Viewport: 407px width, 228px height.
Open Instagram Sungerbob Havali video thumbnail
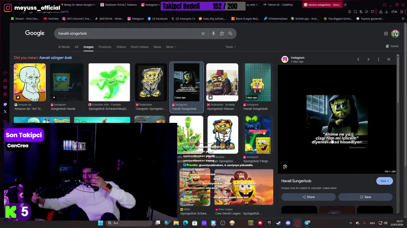click(66, 82)
